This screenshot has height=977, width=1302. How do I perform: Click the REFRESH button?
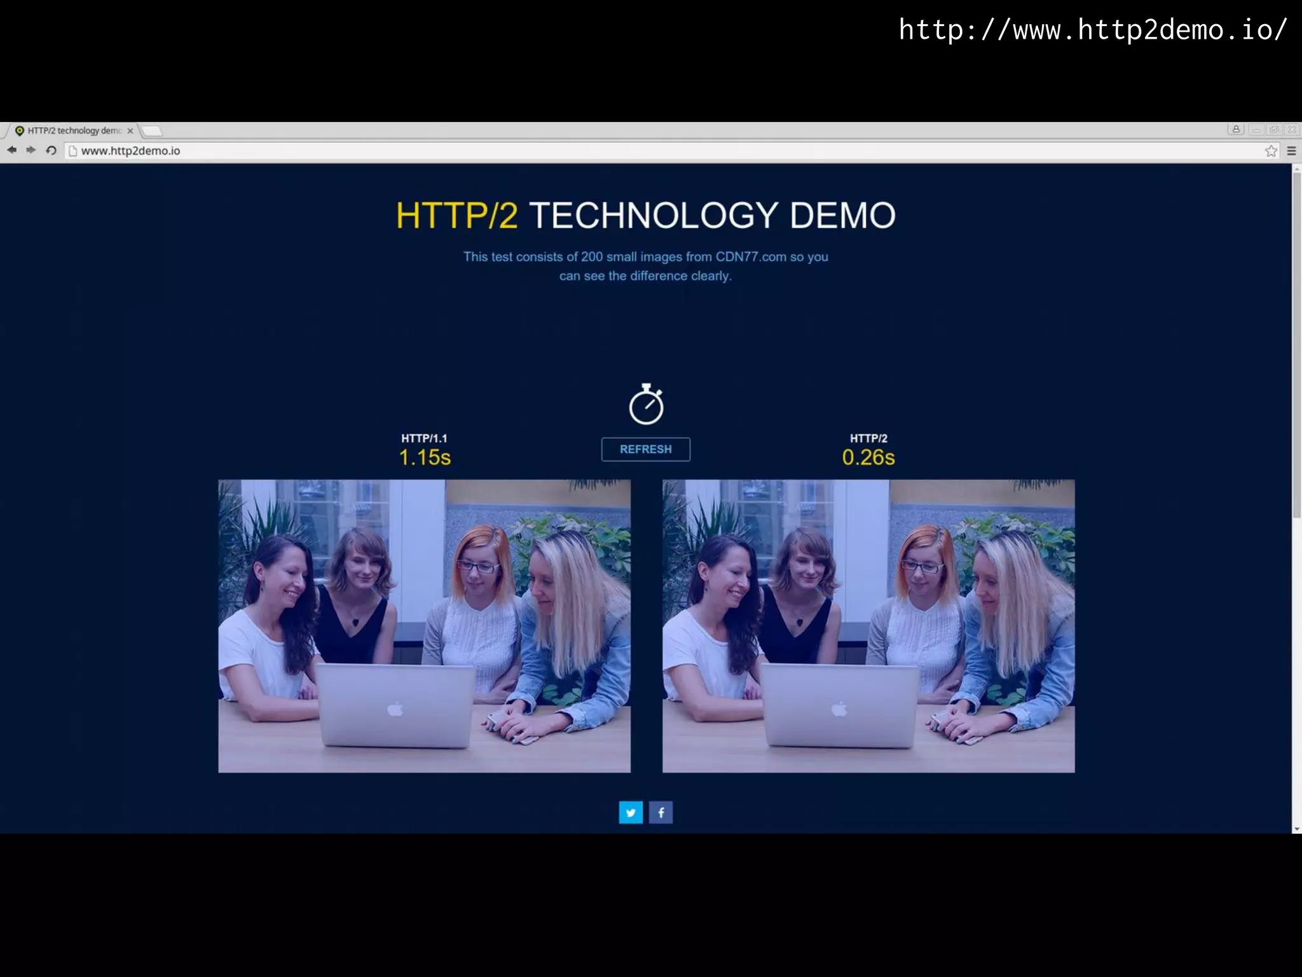[645, 449]
